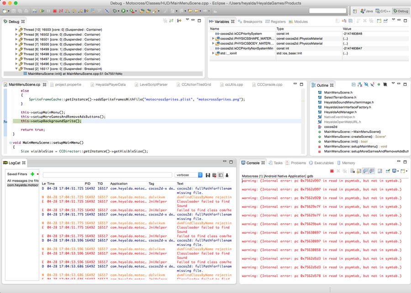Open dropdown arrow beside Run button

127,11
